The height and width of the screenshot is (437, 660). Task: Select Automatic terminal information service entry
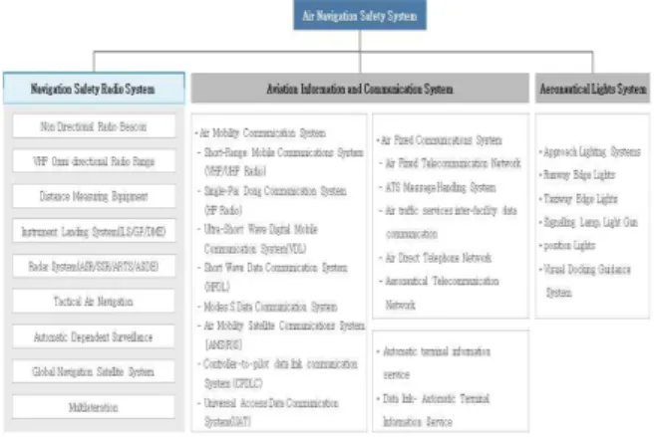[x=434, y=362]
